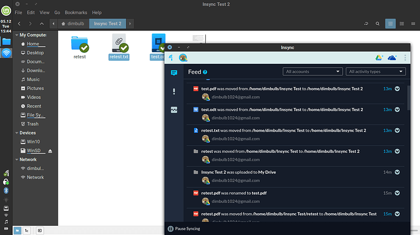Expand the retest folder moved feed entry
This screenshot has height=235, width=420.
(x=397, y=151)
